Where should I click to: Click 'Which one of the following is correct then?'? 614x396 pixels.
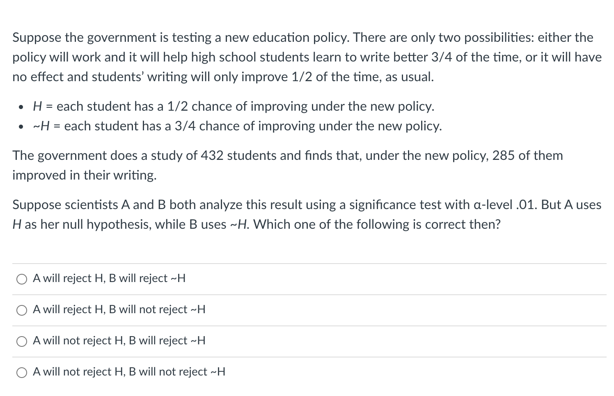tap(377, 225)
